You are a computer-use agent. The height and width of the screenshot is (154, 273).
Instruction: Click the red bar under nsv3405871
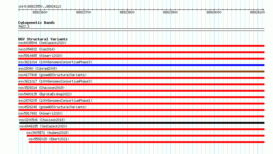pyautogui.click(x=146, y=136)
